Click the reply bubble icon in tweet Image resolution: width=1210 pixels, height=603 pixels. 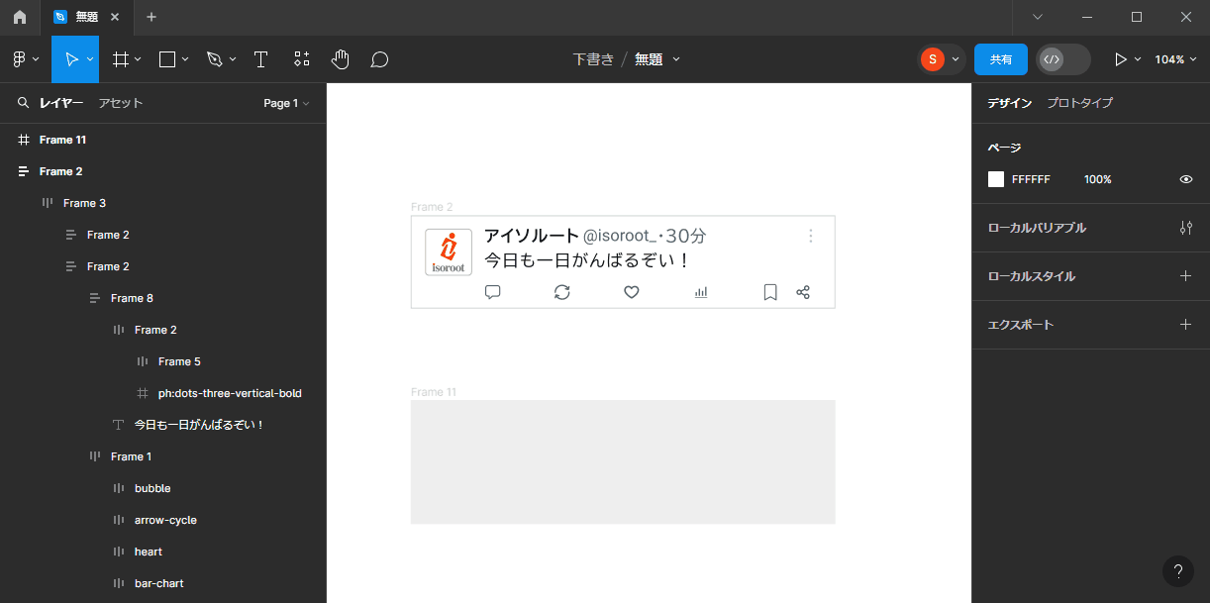click(x=492, y=292)
